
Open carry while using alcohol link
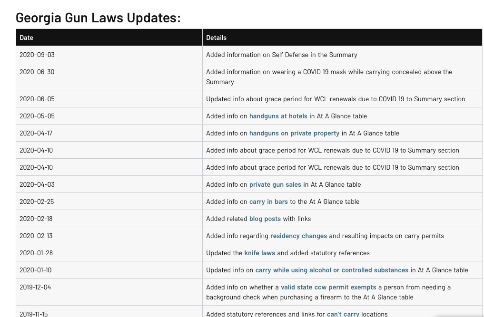(x=332, y=270)
